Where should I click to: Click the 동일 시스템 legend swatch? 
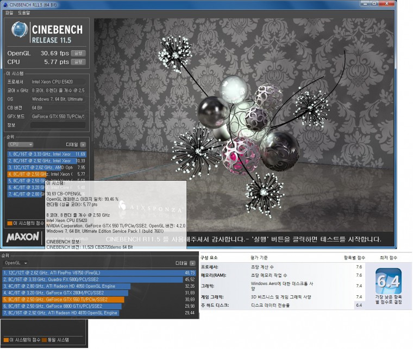44,340
